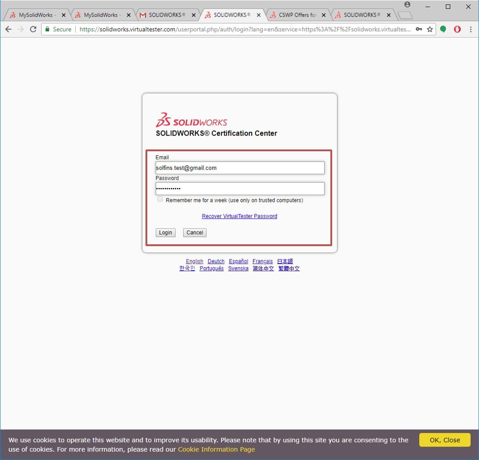Click the Email input field
479x460 pixels.
240,167
